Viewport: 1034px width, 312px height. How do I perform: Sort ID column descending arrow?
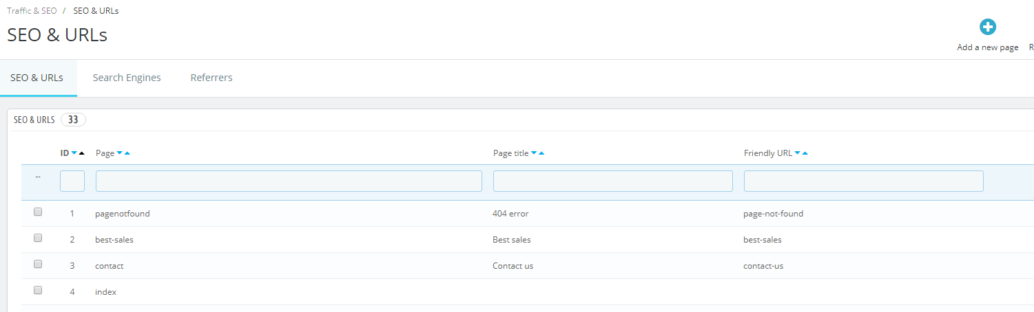pyautogui.click(x=74, y=153)
